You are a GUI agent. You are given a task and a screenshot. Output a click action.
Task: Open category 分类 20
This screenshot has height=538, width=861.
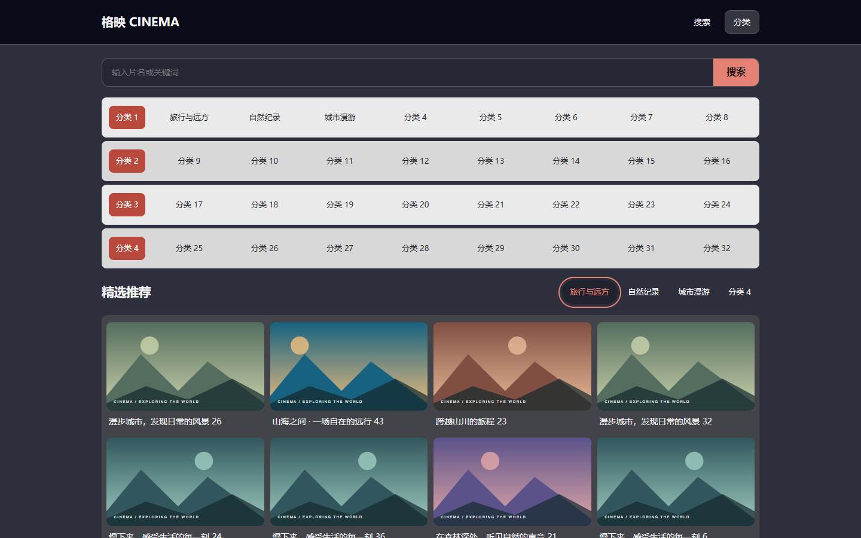pyautogui.click(x=416, y=204)
